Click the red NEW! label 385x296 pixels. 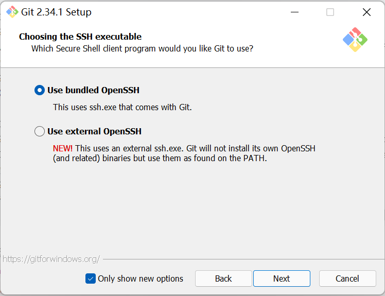[x=63, y=148]
